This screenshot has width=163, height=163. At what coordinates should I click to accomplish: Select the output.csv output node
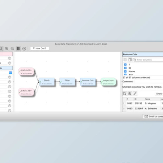108,82
